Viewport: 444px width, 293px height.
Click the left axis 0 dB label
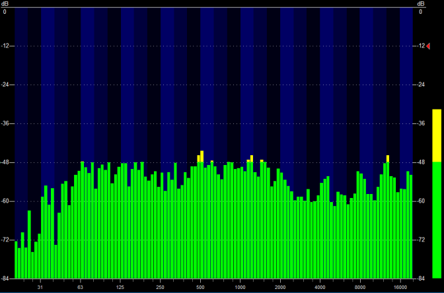pos(5,12)
